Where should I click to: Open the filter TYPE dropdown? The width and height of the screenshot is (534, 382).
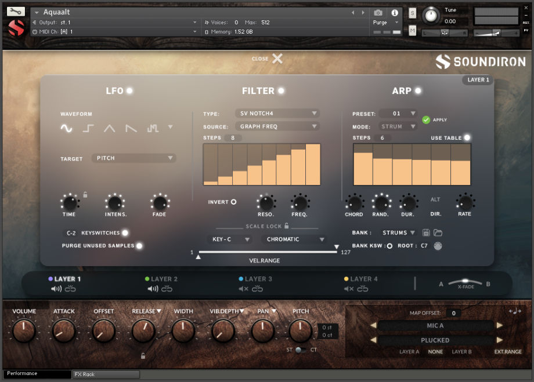[277, 113]
